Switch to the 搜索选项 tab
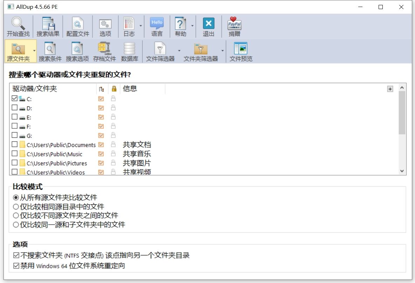415x283 pixels. coord(77,51)
